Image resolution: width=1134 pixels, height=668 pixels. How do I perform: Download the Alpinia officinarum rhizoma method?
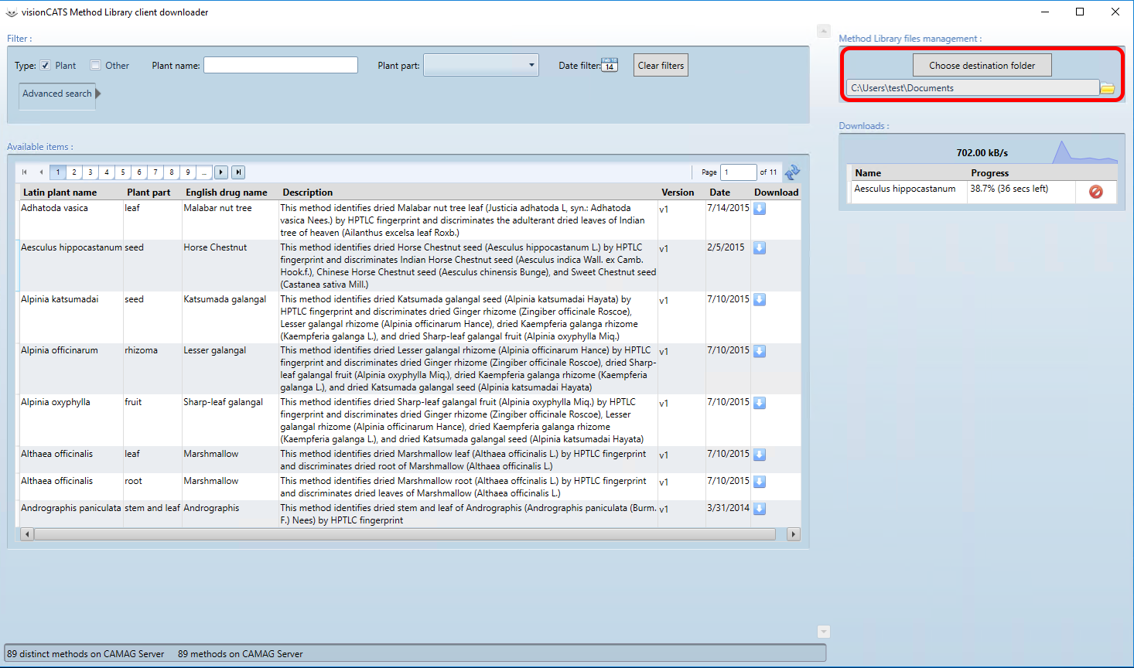pos(760,351)
